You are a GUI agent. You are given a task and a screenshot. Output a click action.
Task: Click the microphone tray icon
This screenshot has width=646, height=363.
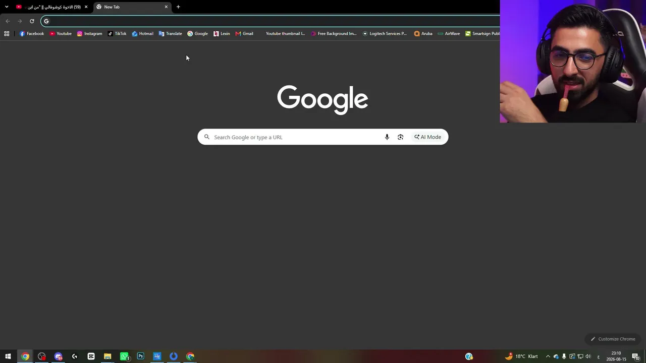pyautogui.click(x=564, y=356)
